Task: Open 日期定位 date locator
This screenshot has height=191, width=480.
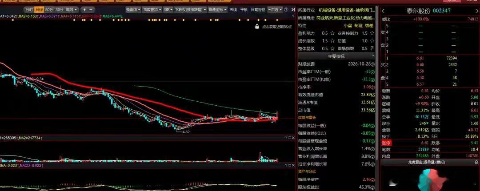Action: pyautogui.click(x=258, y=10)
